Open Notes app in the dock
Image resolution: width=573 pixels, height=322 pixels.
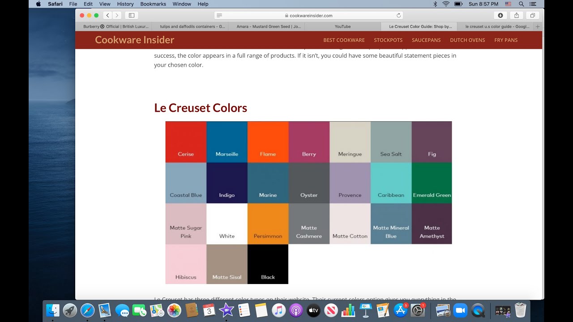coord(261,310)
